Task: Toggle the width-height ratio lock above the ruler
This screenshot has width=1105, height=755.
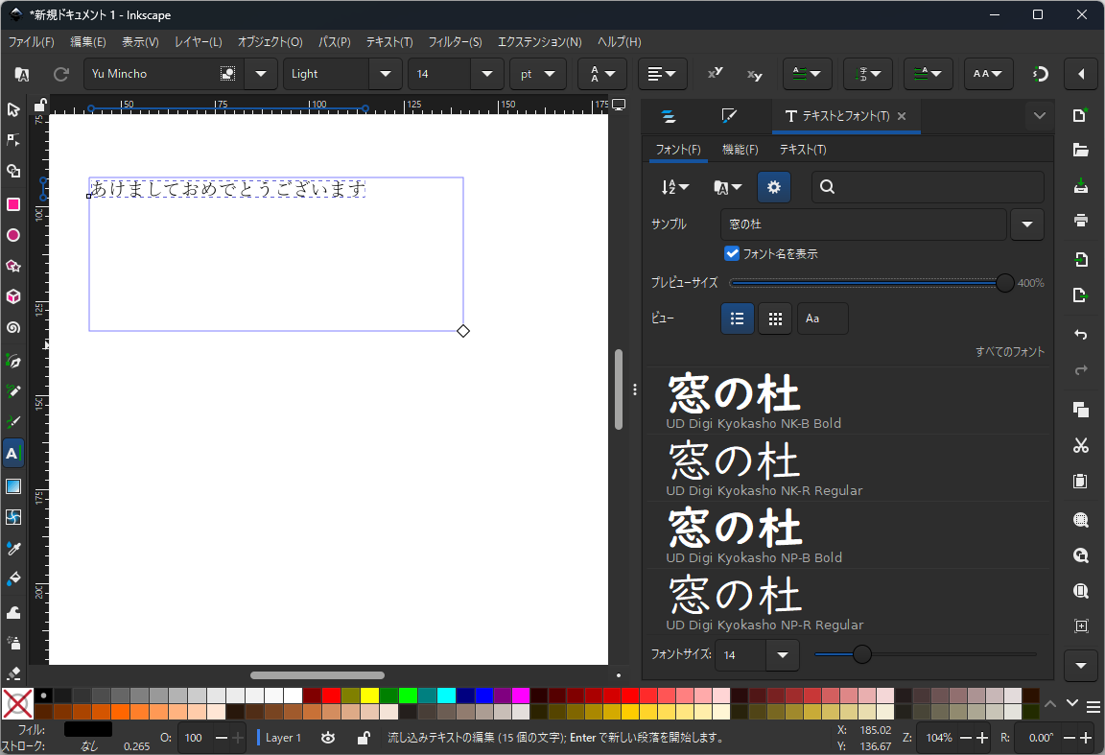Action: (x=41, y=106)
